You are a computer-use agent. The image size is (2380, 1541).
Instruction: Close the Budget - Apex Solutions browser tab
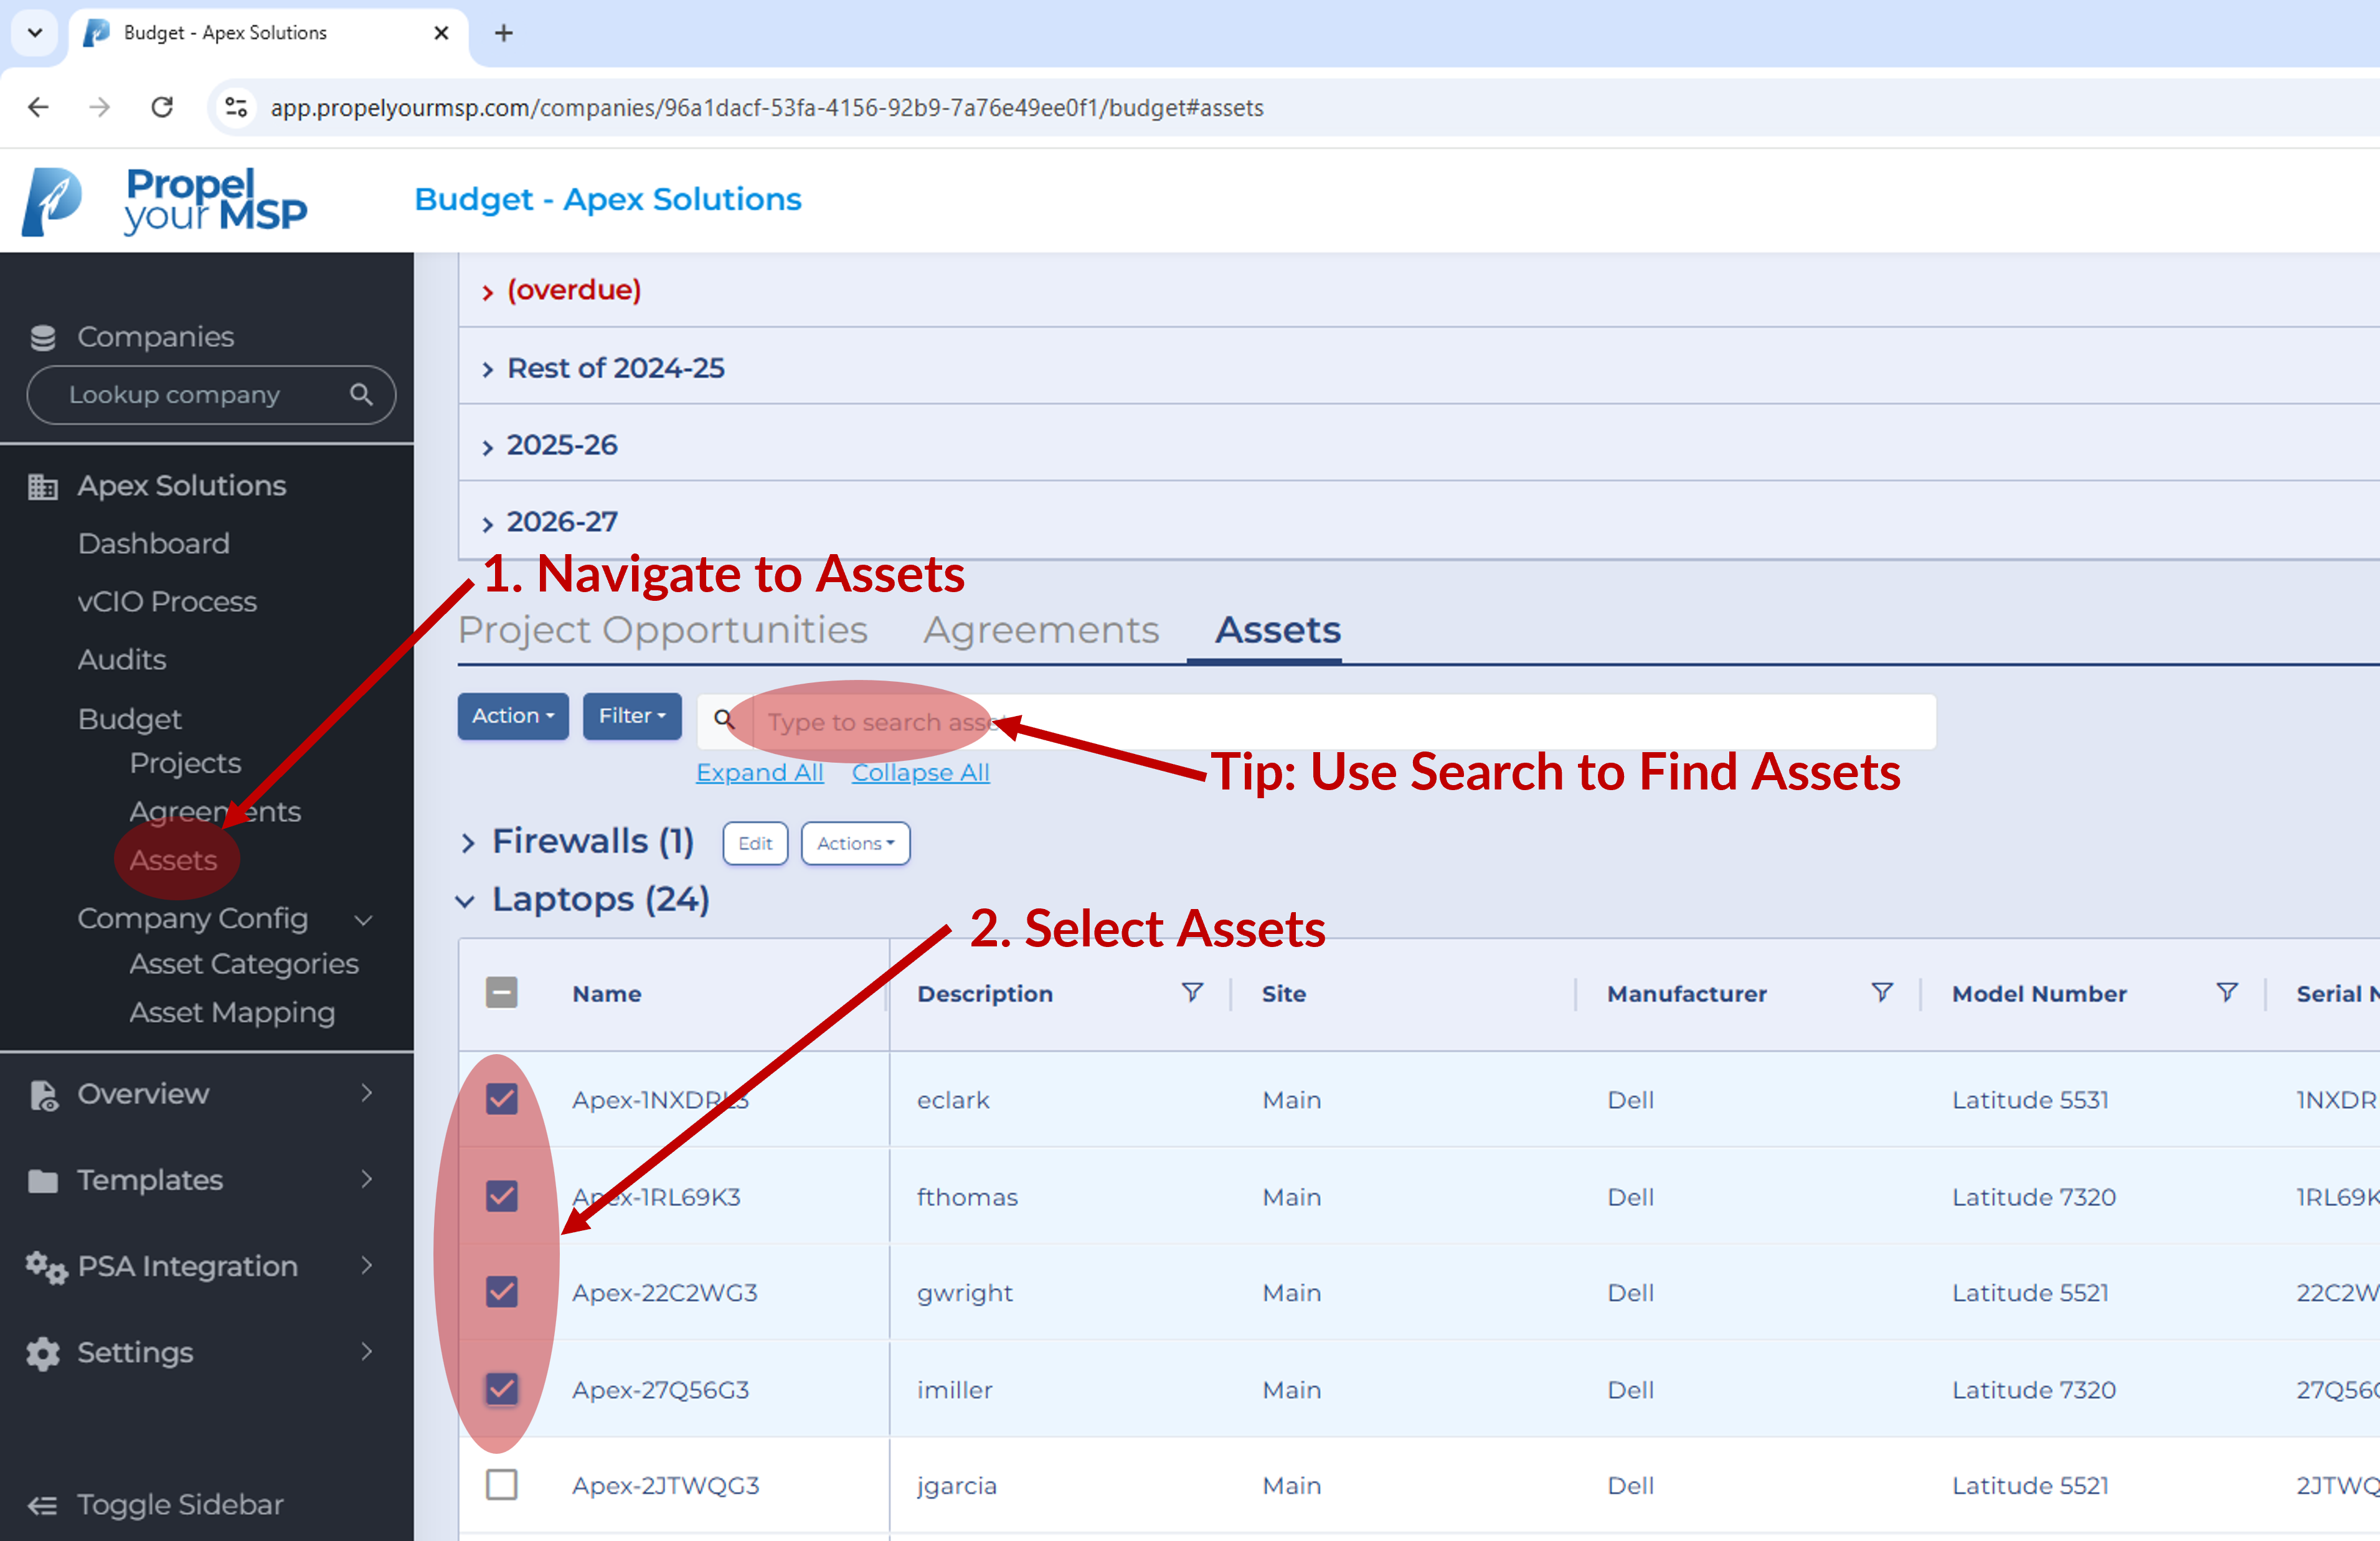click(x=441, y=33)
